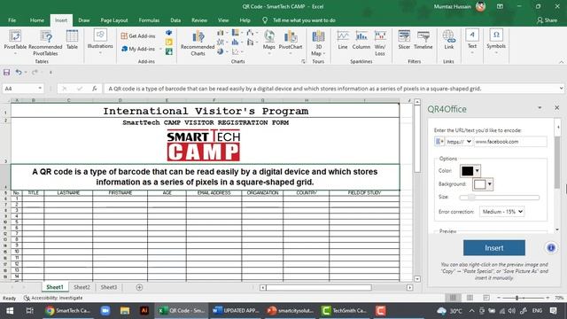Open the https:// protocol dropdown
Screen dimensions: 567x319
pos(459,142)
